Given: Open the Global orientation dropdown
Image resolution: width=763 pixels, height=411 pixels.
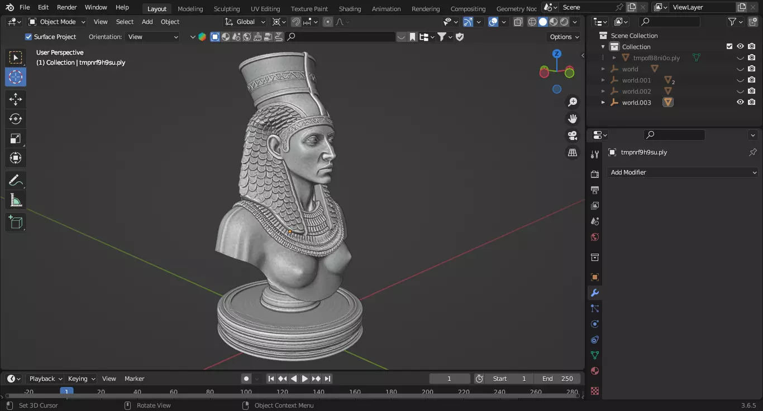Looking at the screenshot, I should point(246,22).
